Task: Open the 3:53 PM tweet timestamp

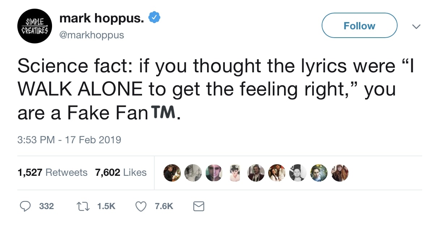Action: pyautogui.click(x=69, y=139)
